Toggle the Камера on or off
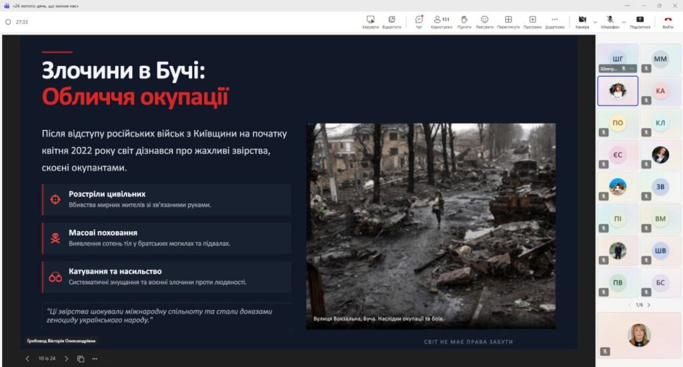Screen dimensions: 683x367 [x=582, y=22]
